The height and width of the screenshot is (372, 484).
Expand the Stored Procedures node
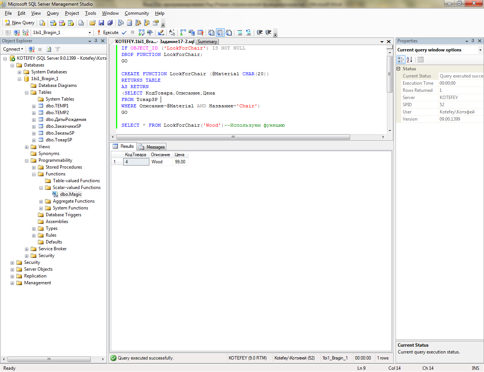[x=34, y=167]
